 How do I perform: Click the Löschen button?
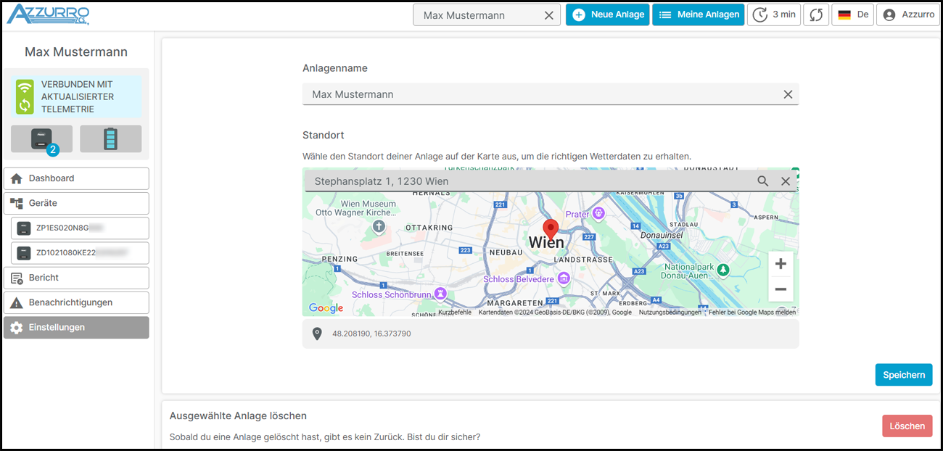coord(907,426)
